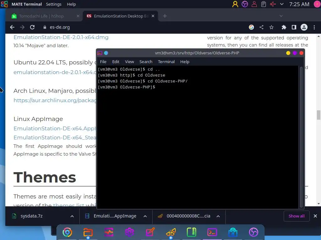Close the Tomodachi Life hShop tab

78,16
